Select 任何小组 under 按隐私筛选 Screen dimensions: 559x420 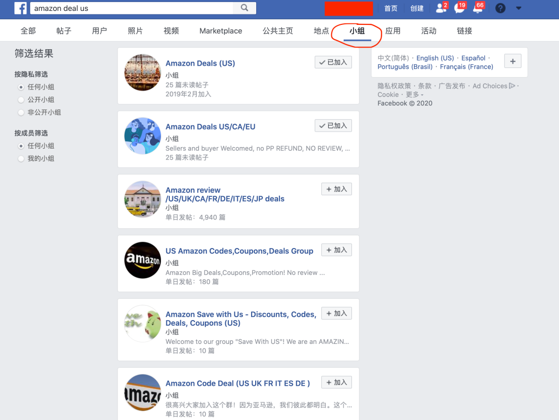(x=21, y=87)
